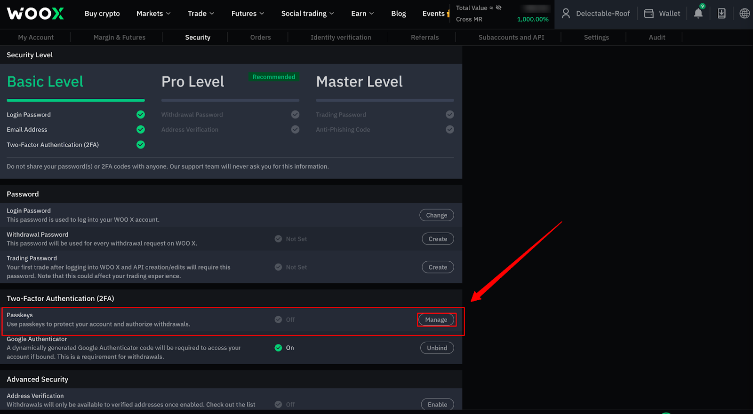This screenshot has width=753, height=414.
Task: Switch to Margin & Futures tab
Action: (x=120, y=37)
